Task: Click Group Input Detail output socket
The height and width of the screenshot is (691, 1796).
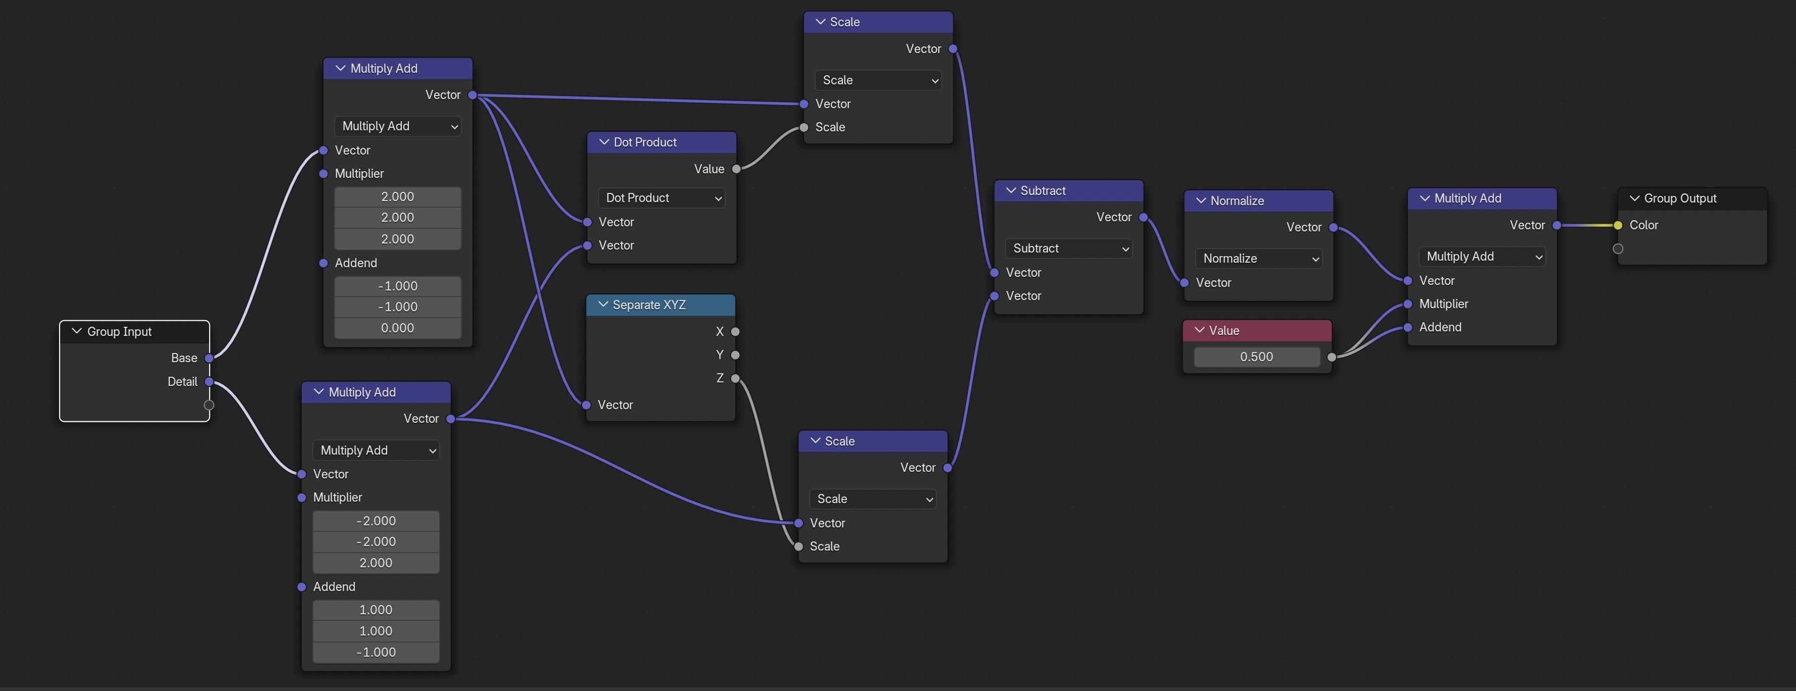Action: pos(209,382)
